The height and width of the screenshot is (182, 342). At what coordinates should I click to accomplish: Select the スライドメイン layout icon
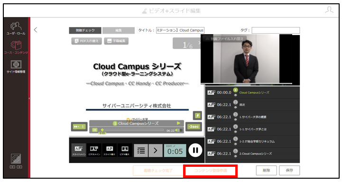point(79,150)
